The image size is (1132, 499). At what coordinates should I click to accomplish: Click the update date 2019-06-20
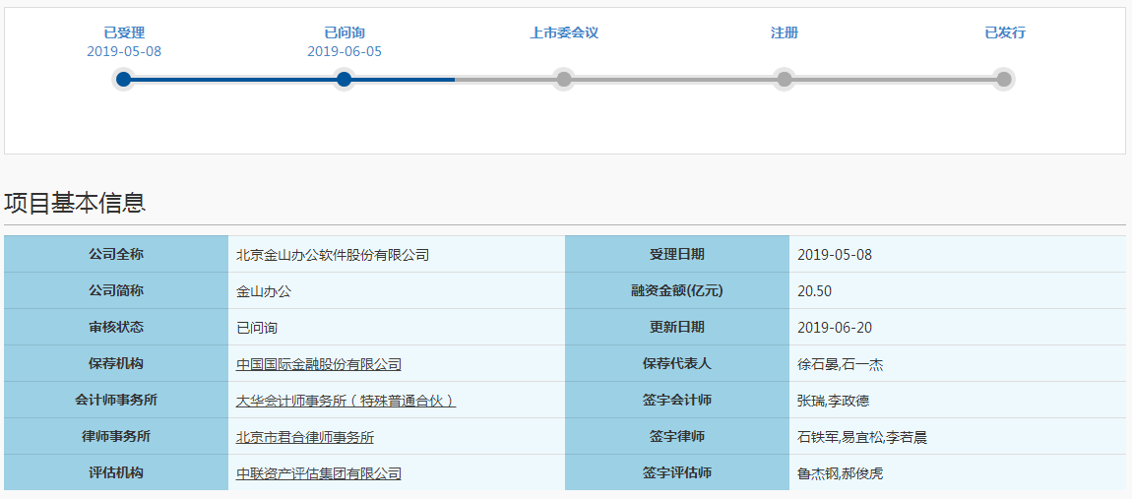[835, 328]
